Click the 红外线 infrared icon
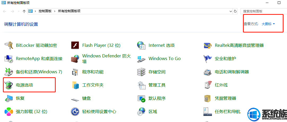 (208, 85)
